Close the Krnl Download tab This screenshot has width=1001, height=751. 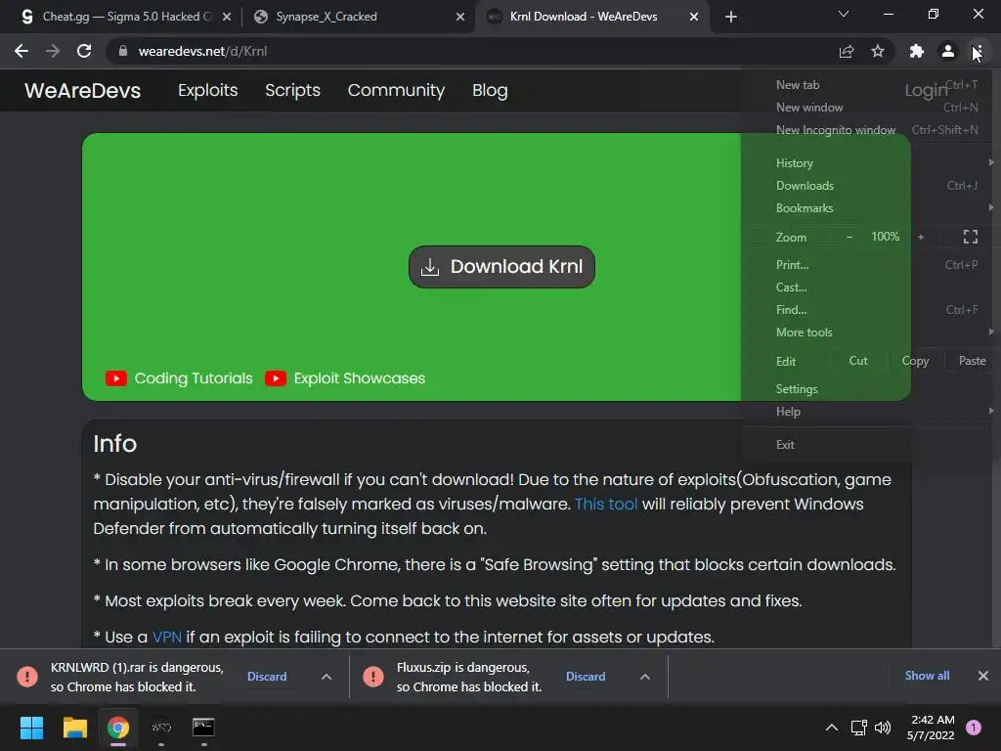pyautogui.click(x=694, y=17)
